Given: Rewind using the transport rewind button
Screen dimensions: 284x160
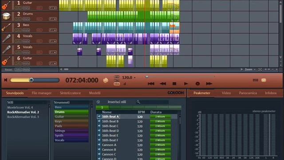Looking at the screenshot, I should (x=163, y=84).
